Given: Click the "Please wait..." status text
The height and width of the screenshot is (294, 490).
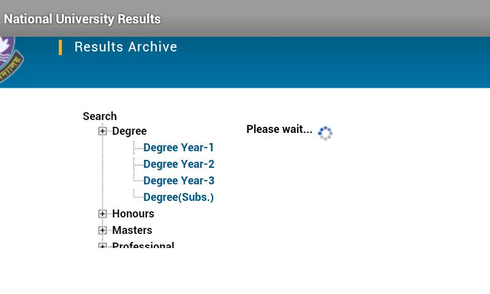Looking at the screenshot, I should pyautogui.click(x=279, y=129).
